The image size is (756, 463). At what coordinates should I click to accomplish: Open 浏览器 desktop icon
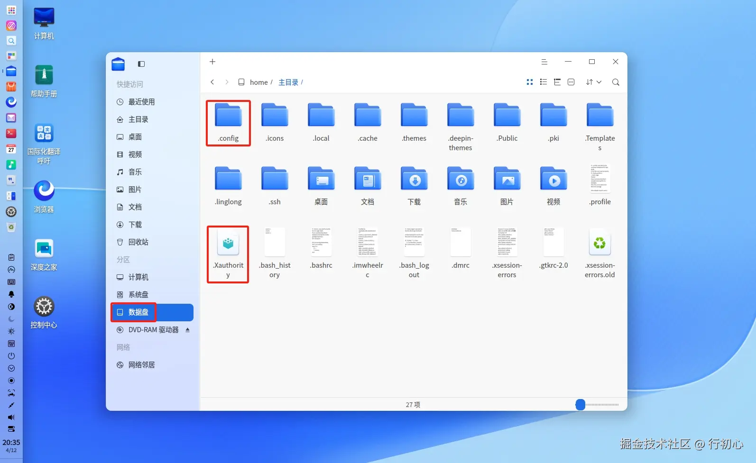click(x=44, y=196)
